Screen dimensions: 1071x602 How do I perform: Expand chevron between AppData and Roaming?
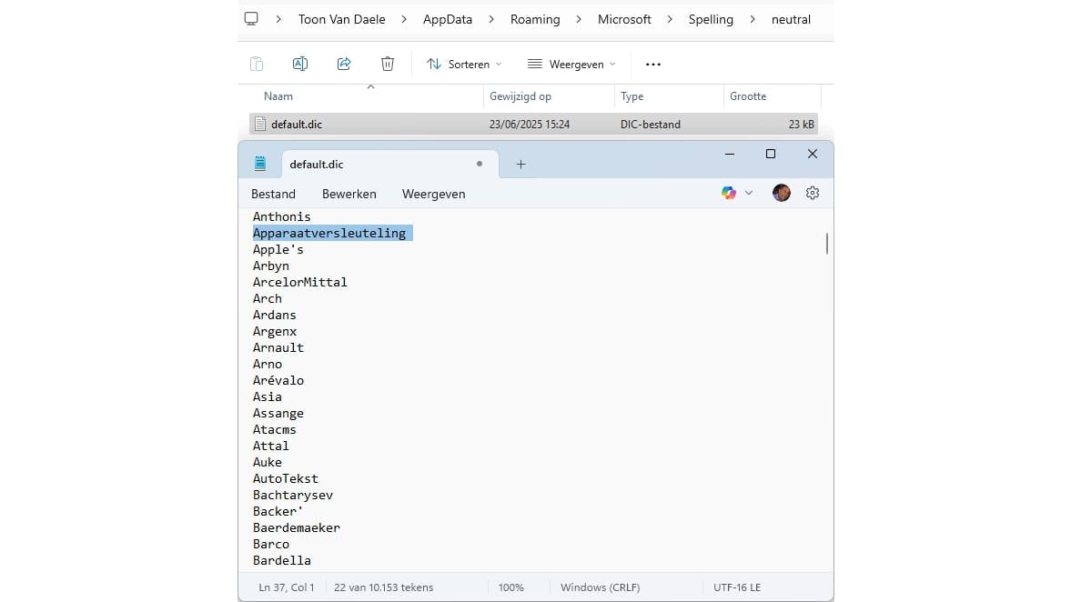[491, 19]
